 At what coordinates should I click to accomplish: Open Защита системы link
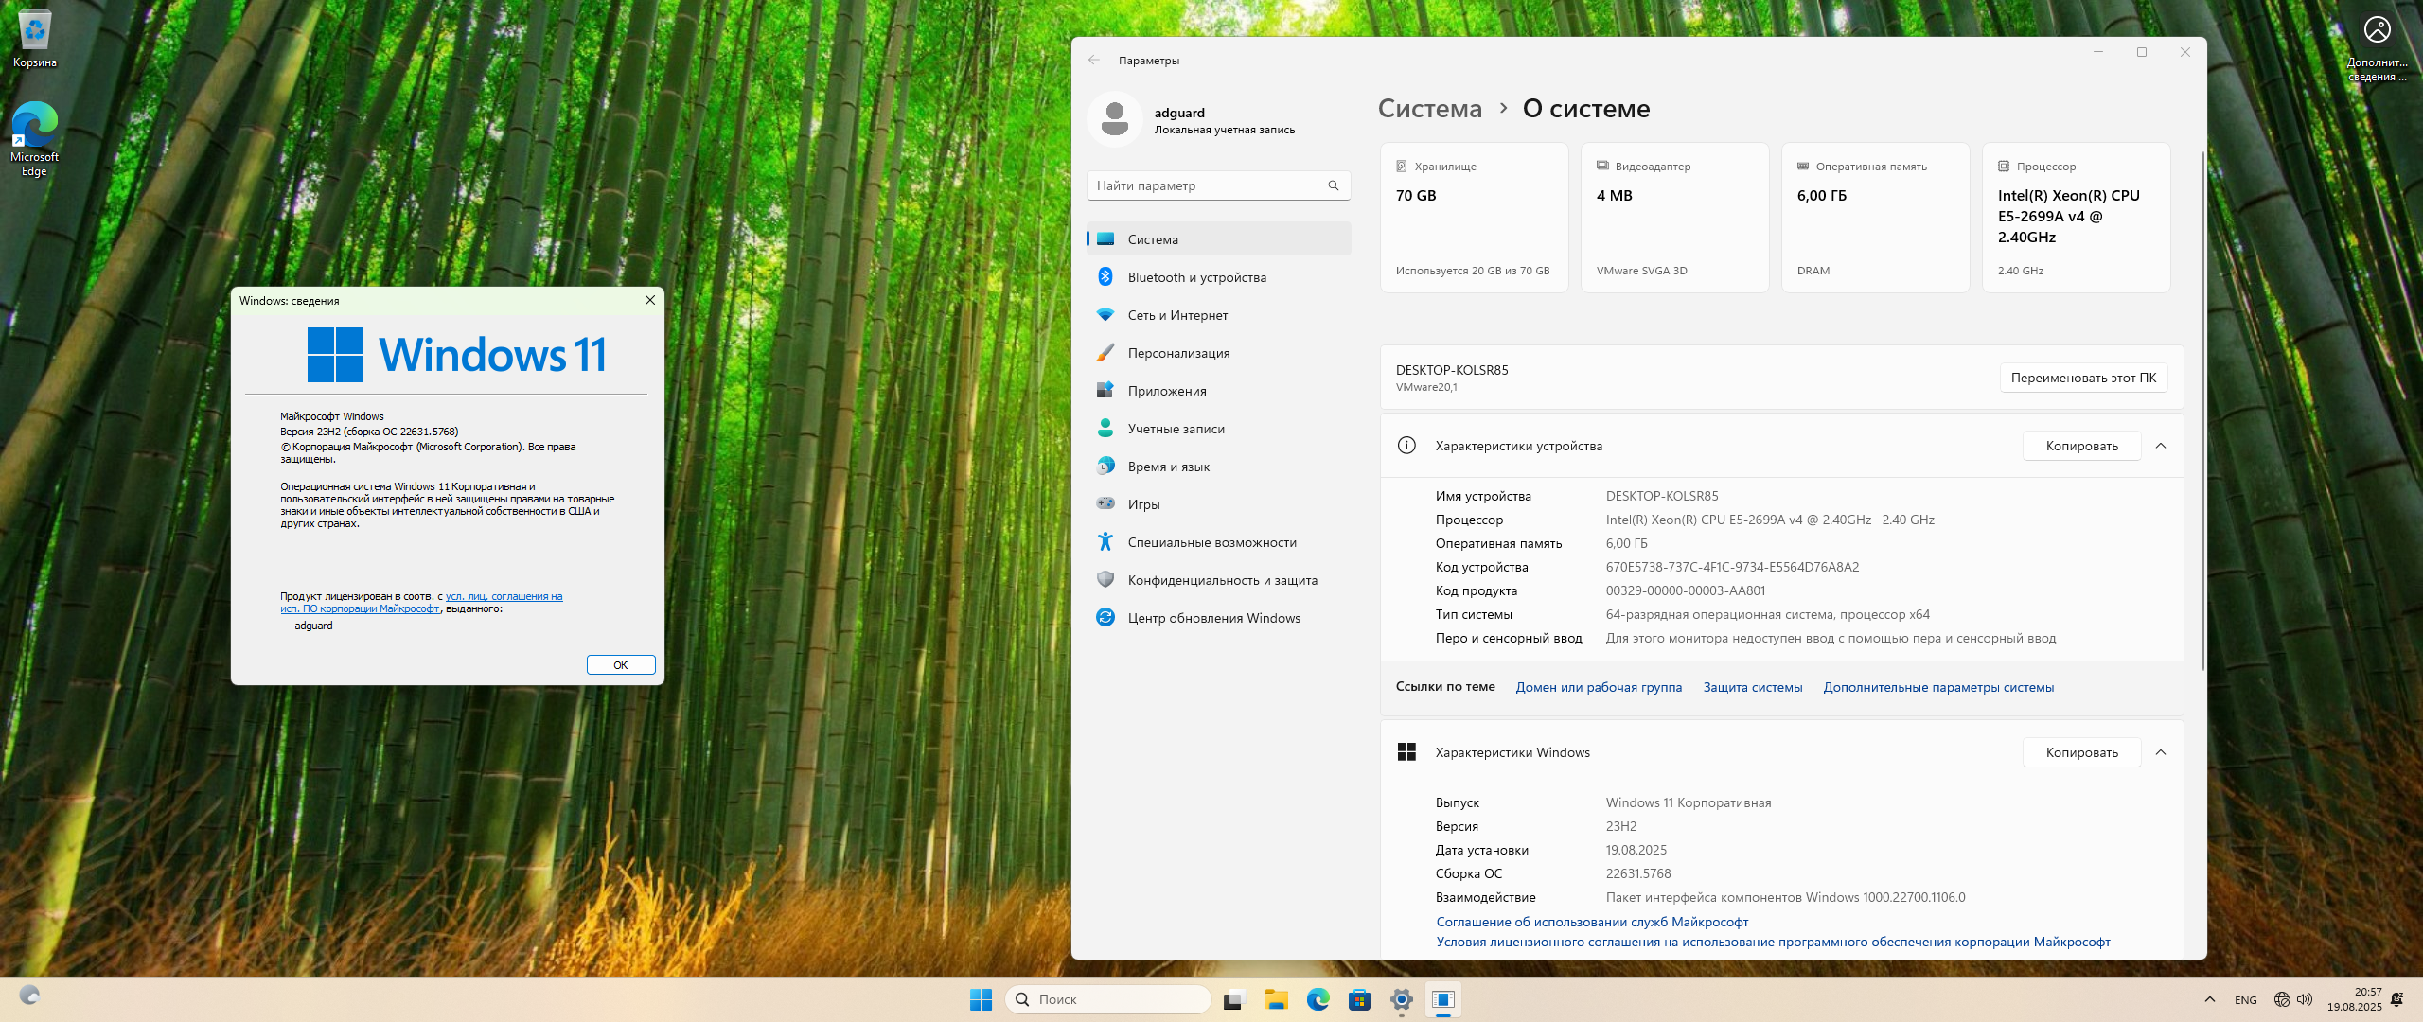coord(1753,687)
